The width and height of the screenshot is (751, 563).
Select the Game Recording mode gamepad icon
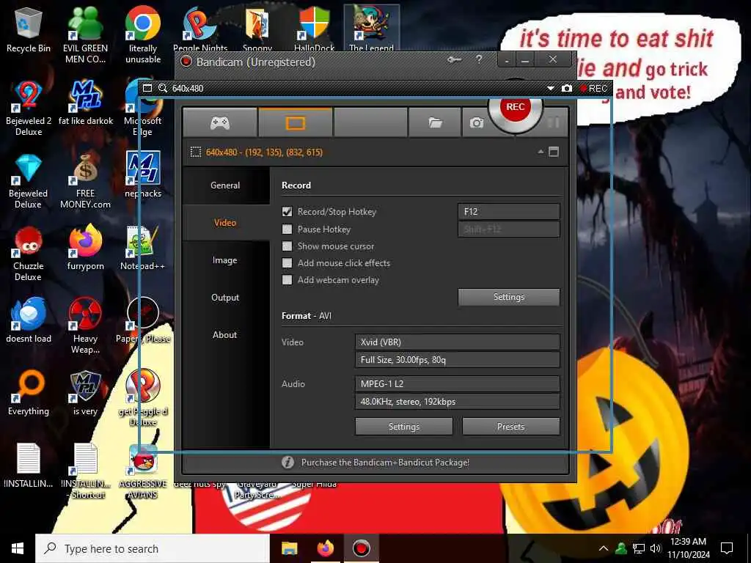[x=220, y=123]
